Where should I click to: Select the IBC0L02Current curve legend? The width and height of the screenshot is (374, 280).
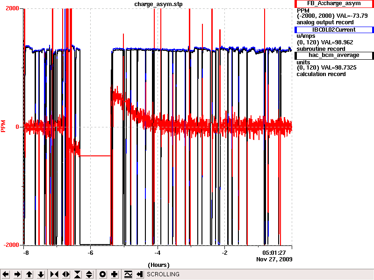tap(334, 30)
